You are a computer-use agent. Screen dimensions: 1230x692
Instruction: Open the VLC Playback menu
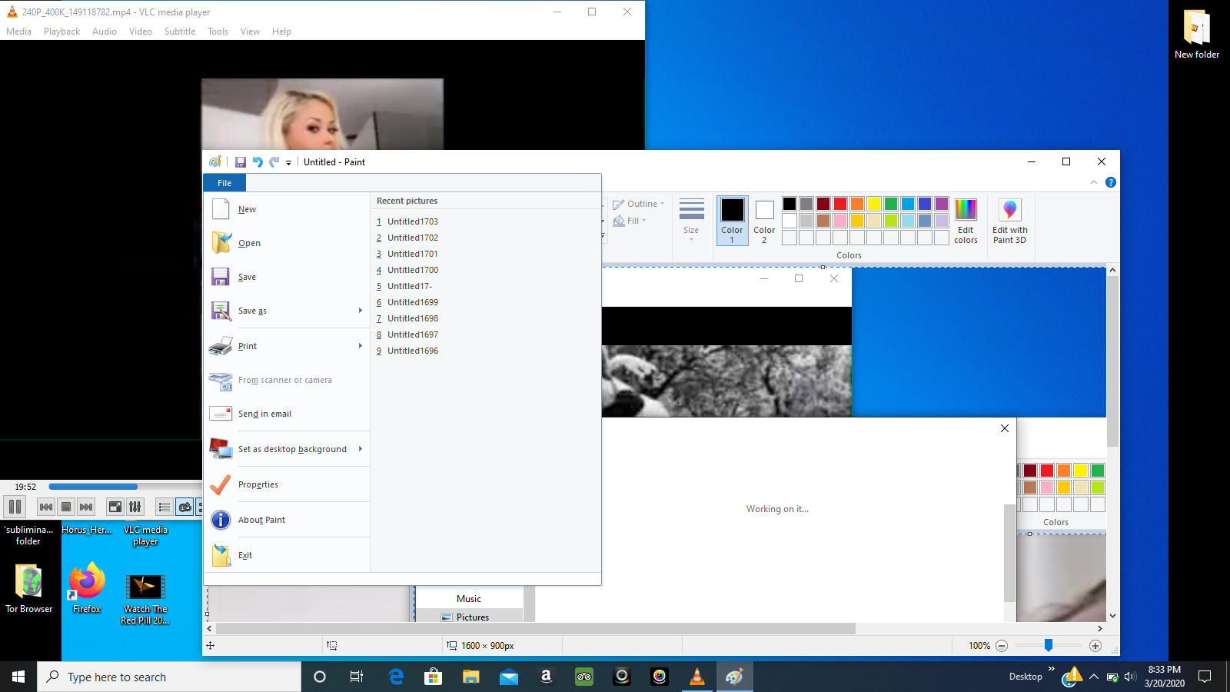tap(61, 32)
